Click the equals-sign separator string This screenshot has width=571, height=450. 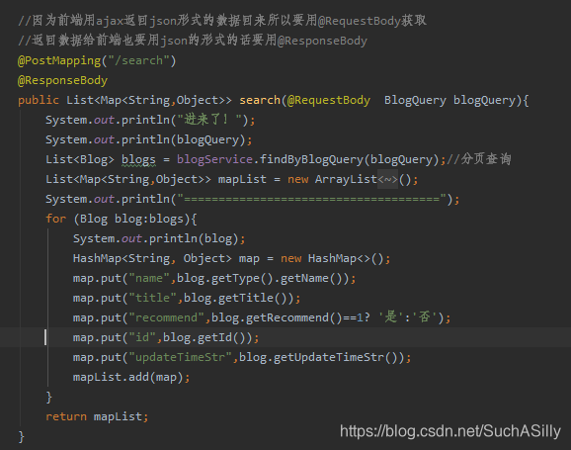pos(311,199)
